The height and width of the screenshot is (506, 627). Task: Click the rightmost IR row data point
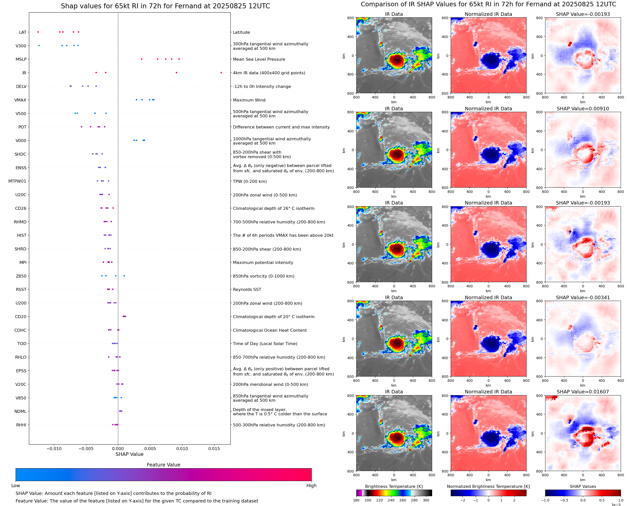point(221,73)
